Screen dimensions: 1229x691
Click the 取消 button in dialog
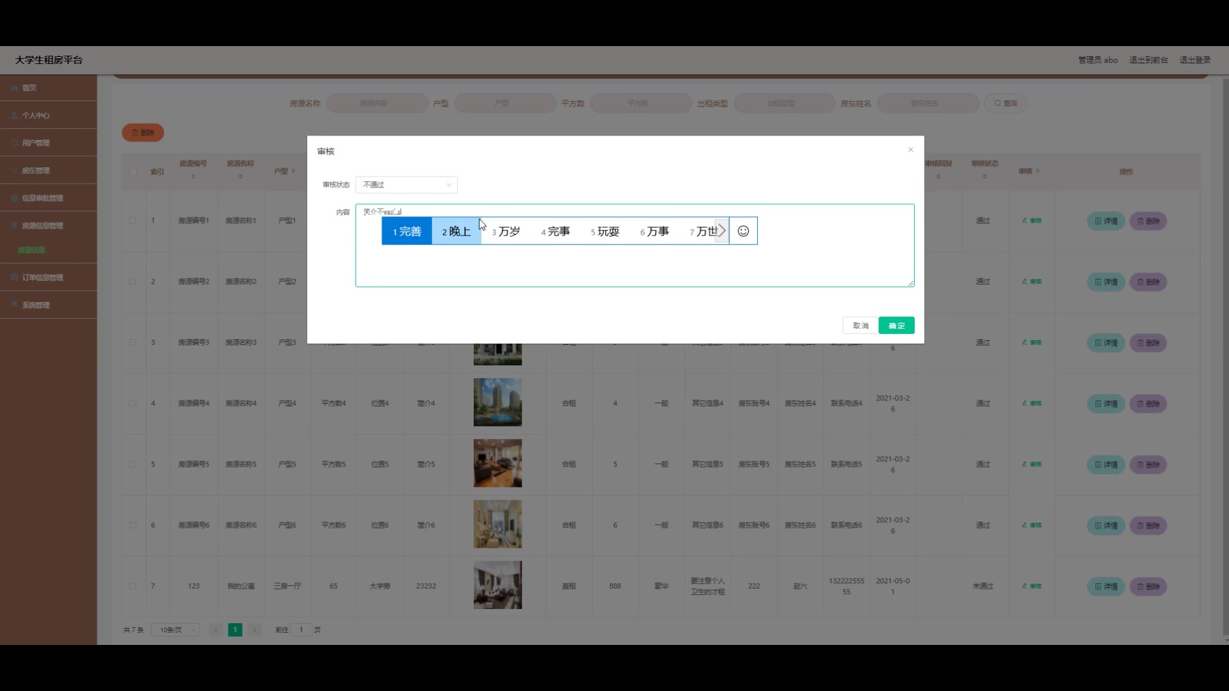(860, 326)
